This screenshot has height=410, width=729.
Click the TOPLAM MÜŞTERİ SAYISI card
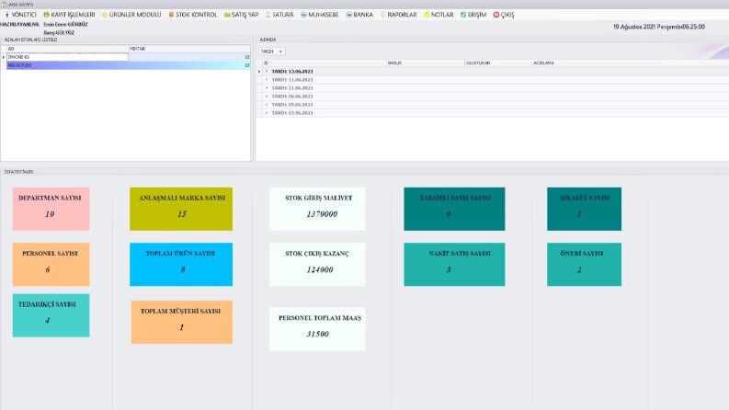point(182,322)
